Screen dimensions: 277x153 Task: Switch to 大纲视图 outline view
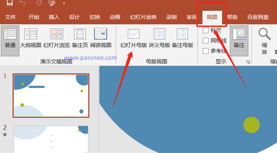tap(30, 38)
